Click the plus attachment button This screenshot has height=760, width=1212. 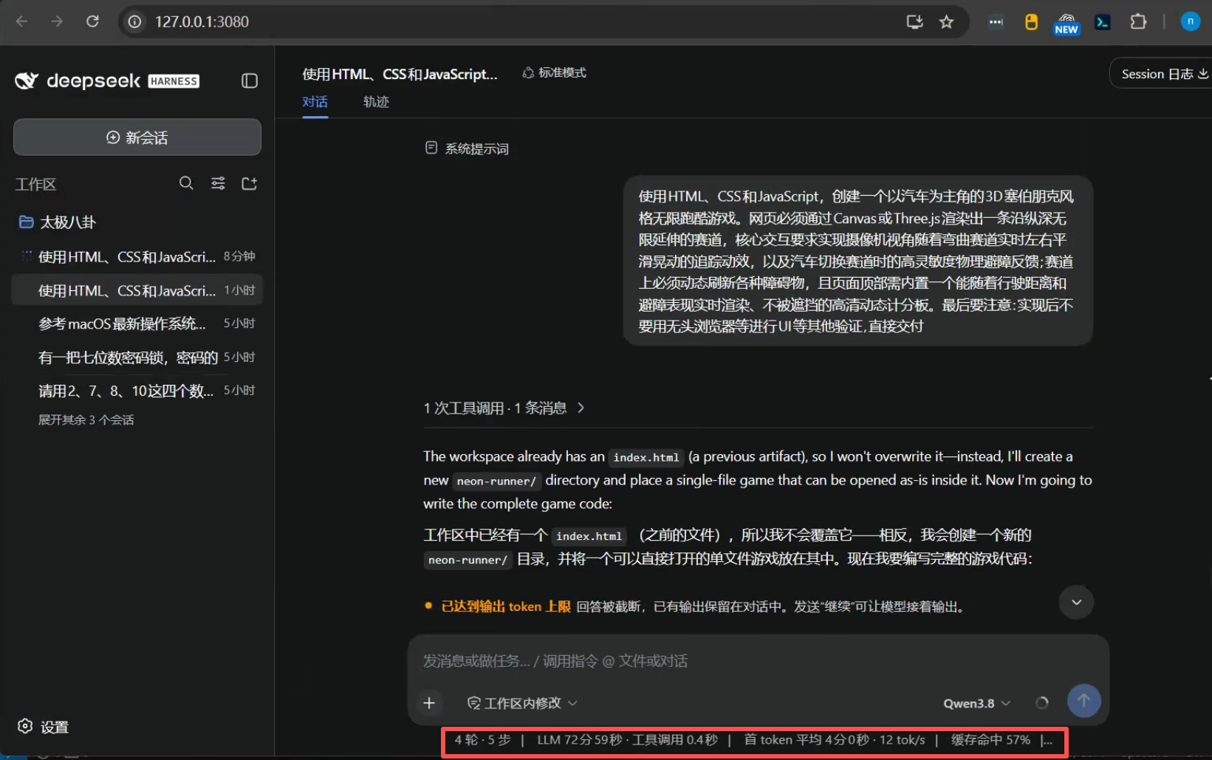(429, 703)
